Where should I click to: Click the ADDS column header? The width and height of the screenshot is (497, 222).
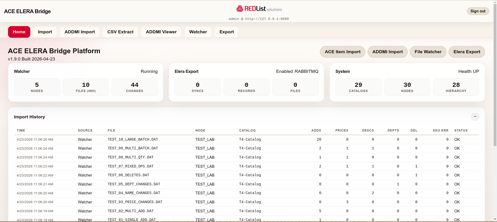316,131
